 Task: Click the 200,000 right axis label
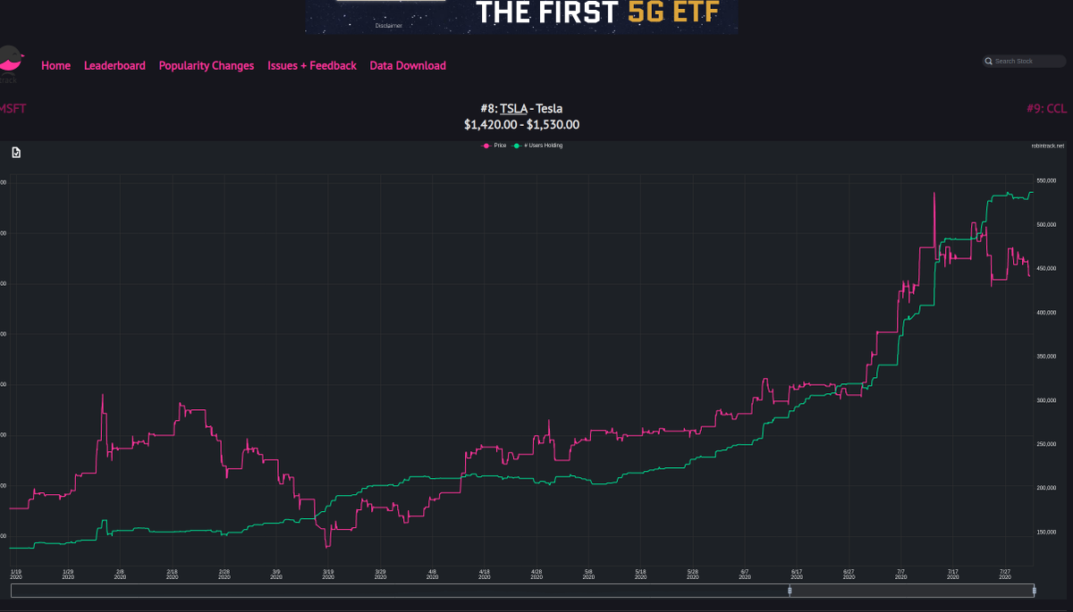click(x=1044, y=489)
